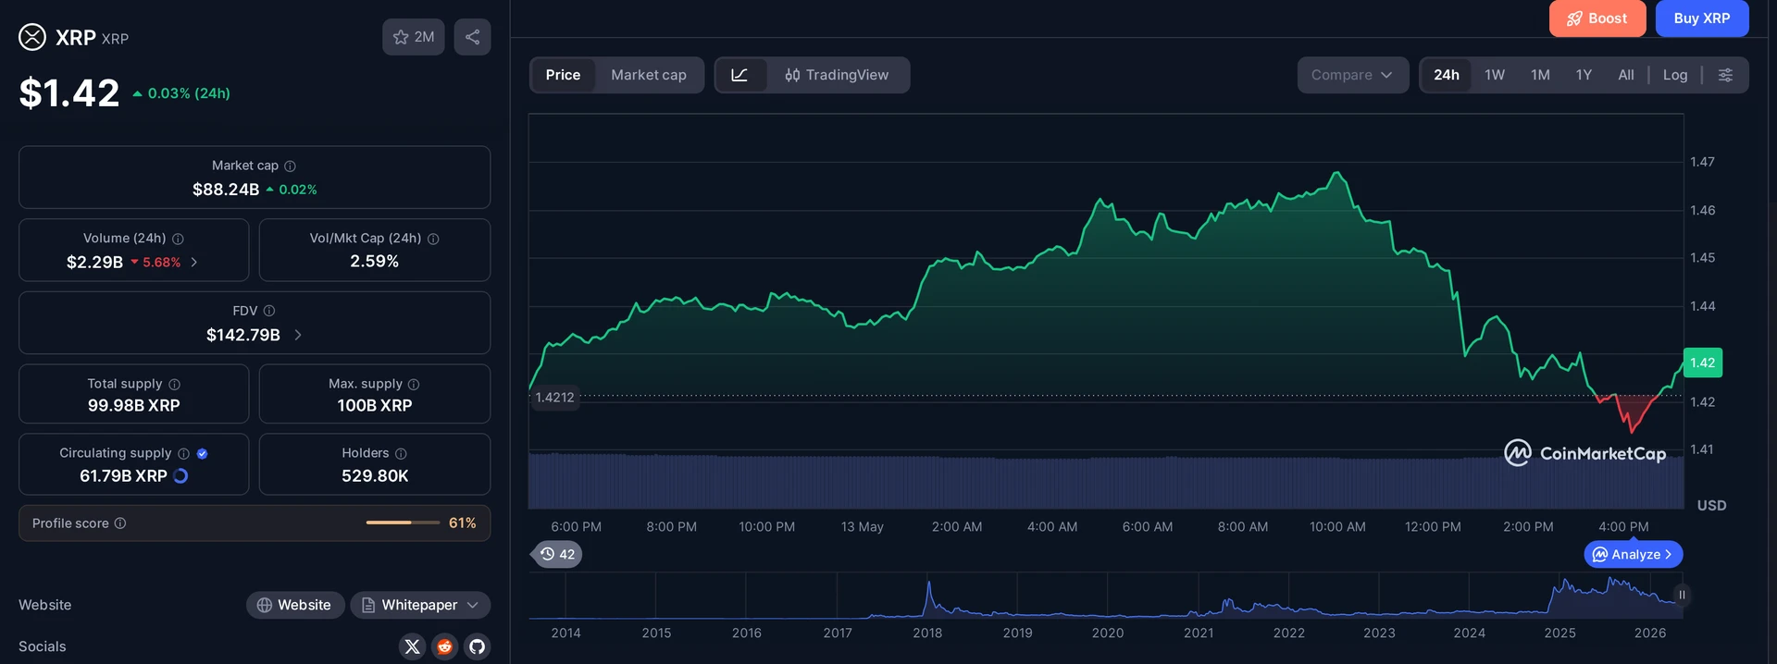Click the 2025 label on timeline

tap(1560, 633)
